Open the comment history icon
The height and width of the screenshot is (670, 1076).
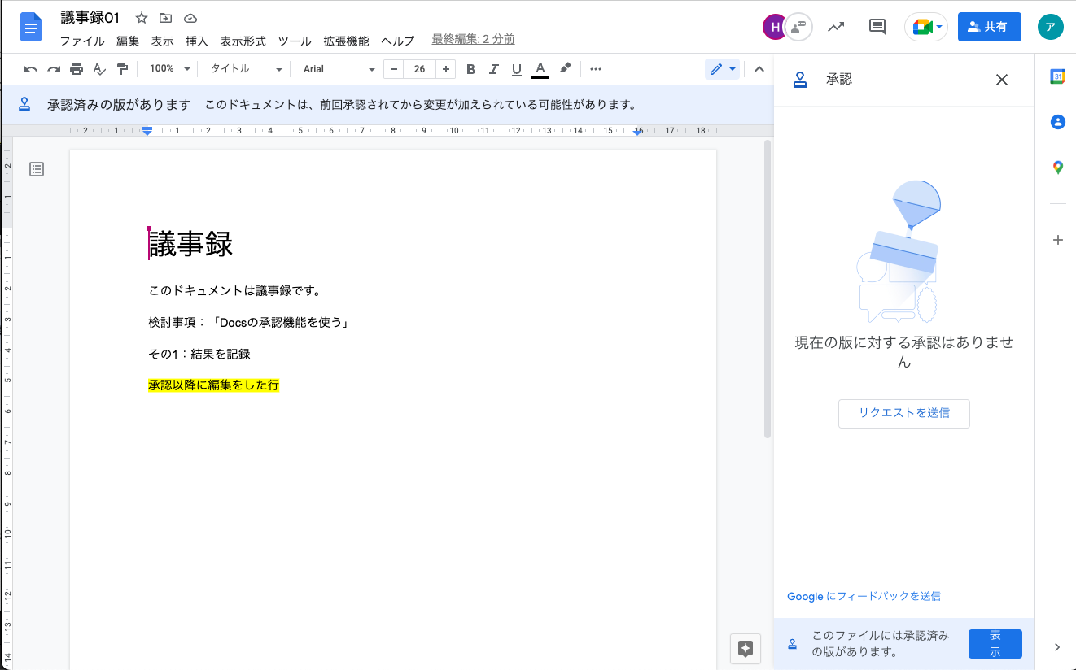click(x=877, y=27)
